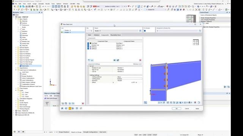Click the Materials icon in Navigator tree
The image size is (243, 136).
tap(21, 21)
